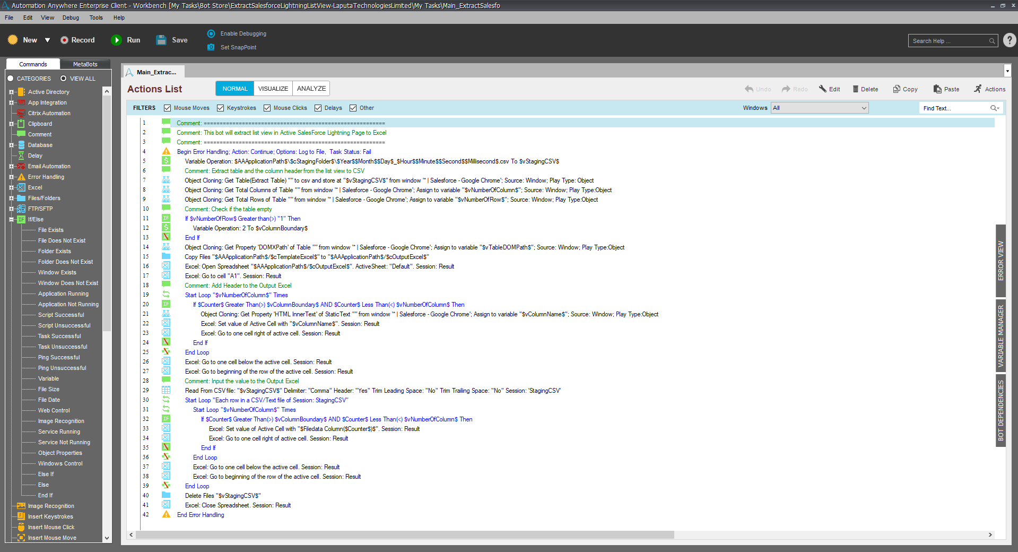1018x552 pixels.
Task: Select the Main_Extrac... task tab
Action: [x=153, y=72]
